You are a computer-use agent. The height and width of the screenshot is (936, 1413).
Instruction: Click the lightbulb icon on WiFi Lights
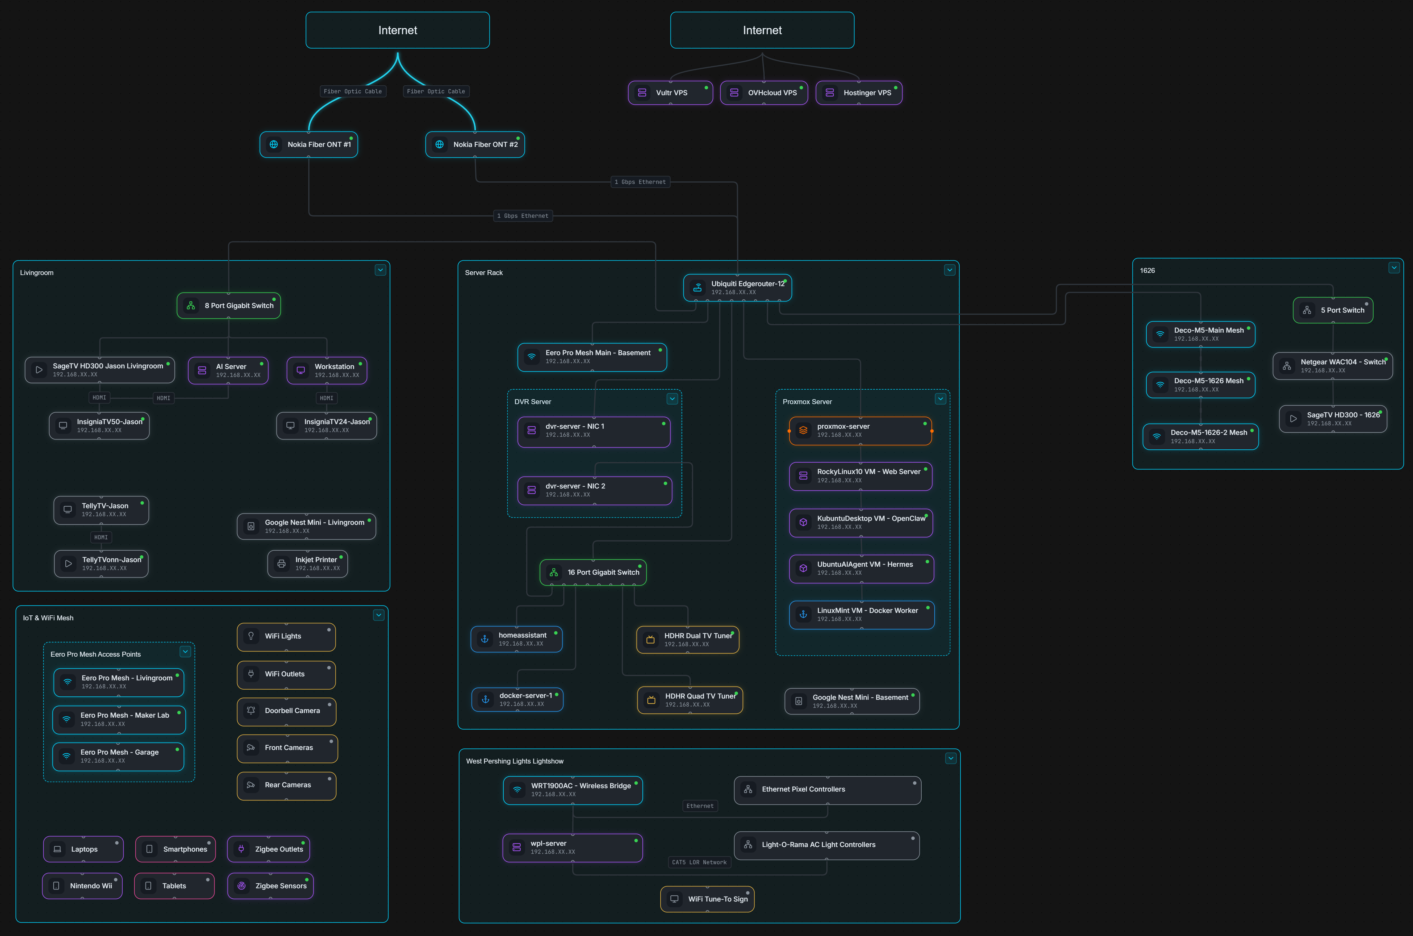coord(251,636)
